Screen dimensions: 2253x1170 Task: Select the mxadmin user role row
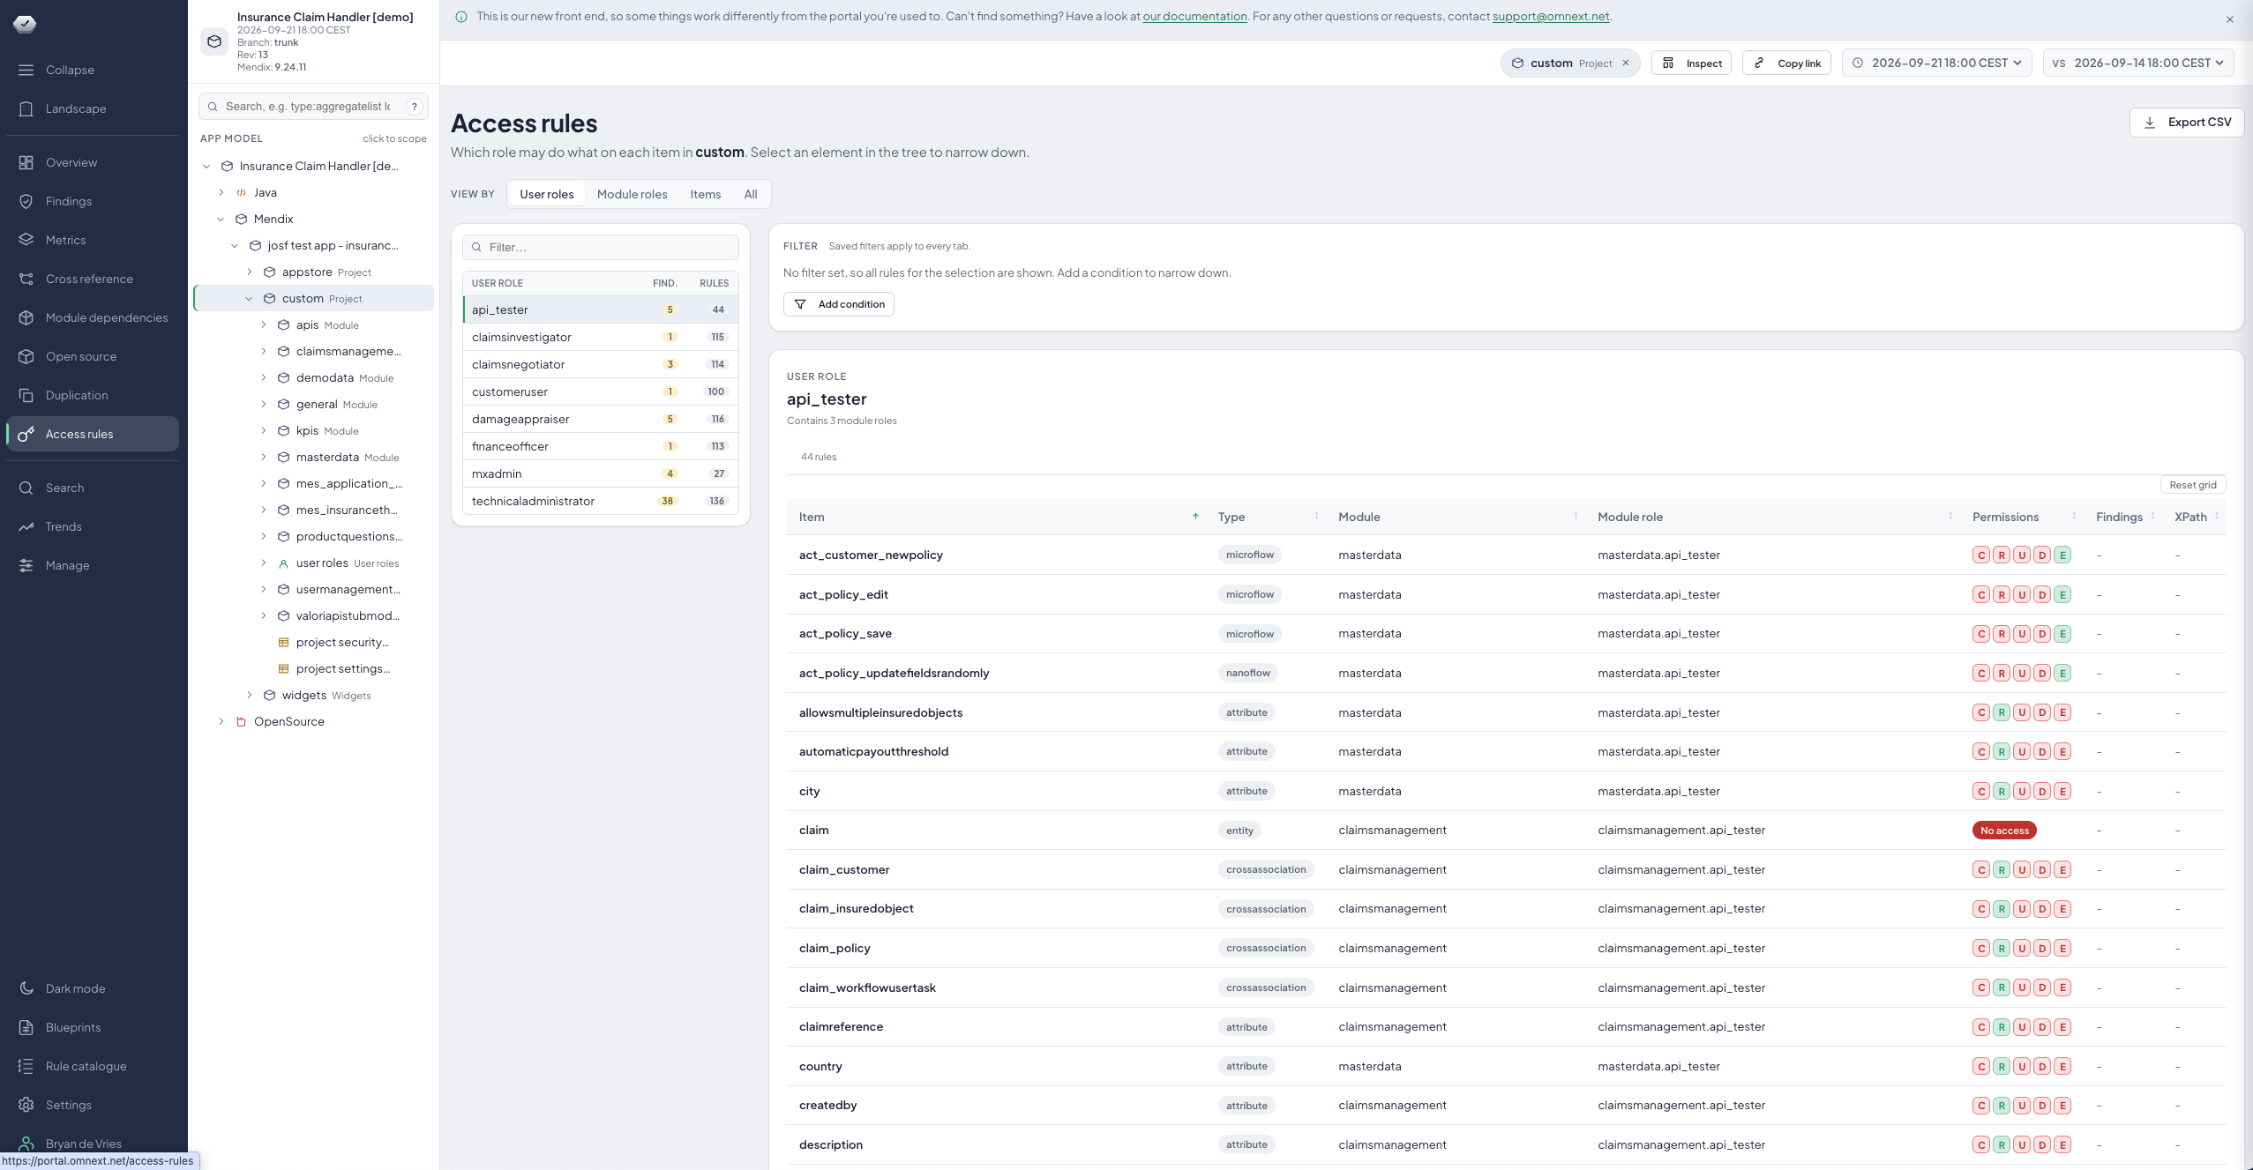click(x=601, y=473)
